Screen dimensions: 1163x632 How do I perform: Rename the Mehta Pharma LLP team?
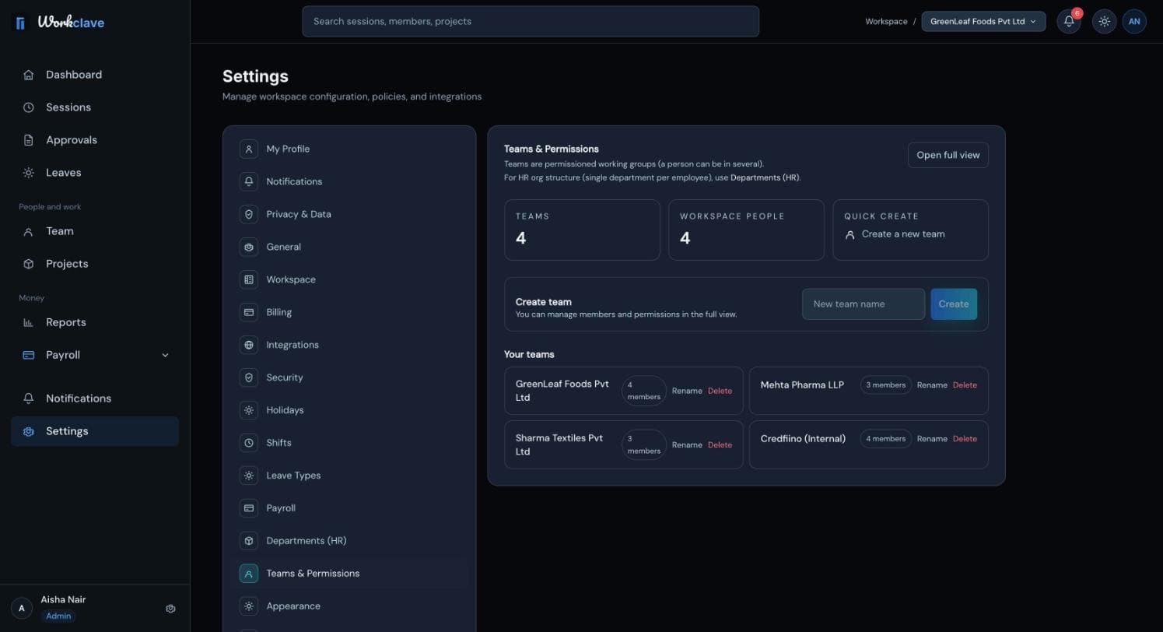(932, 385)
